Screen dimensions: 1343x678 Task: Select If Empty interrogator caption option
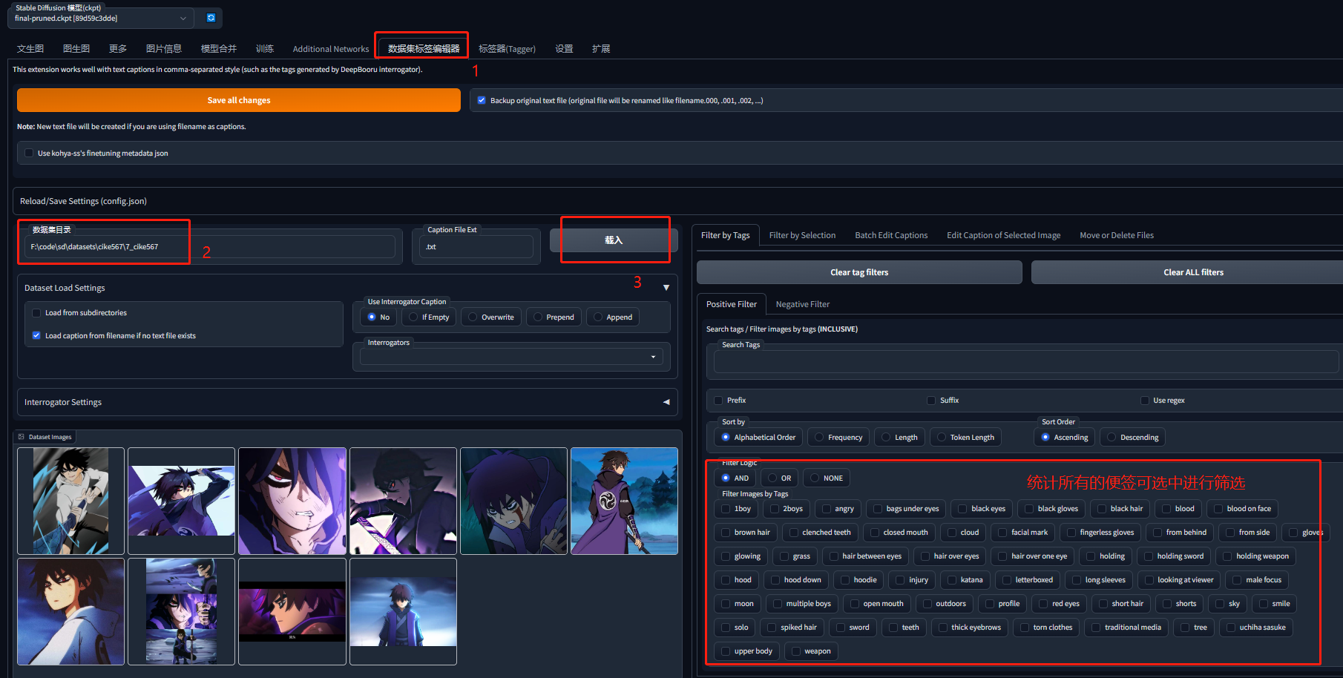[x=429, y=317]
